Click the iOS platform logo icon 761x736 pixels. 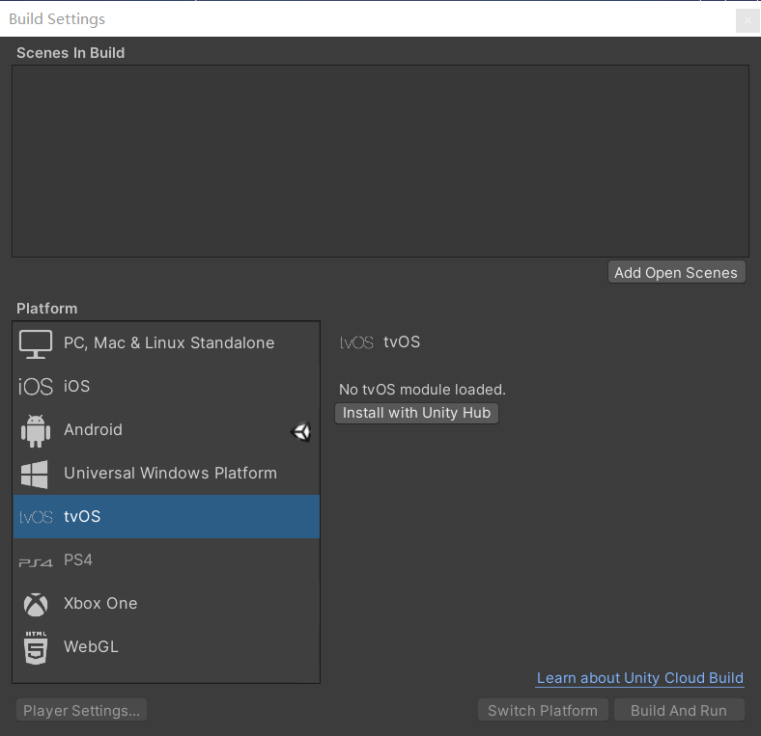(36, 387)
